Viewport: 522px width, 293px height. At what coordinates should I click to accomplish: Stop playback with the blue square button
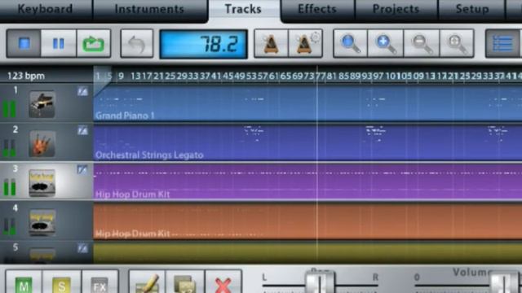[x=24, y=43]
